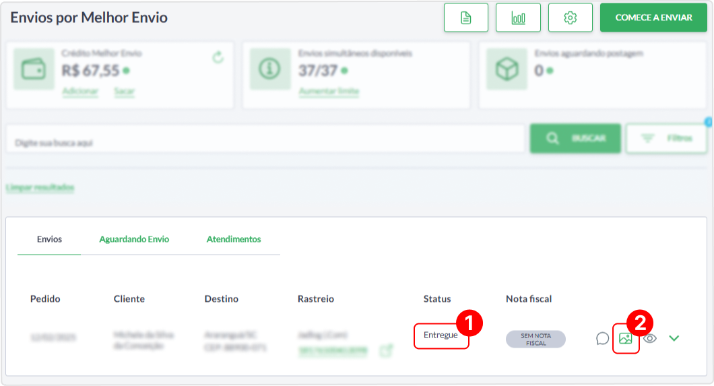The width and height of the screenshot is (714, 386).
Task: Click the Aumentar limite link
Action: pos(329,91)
